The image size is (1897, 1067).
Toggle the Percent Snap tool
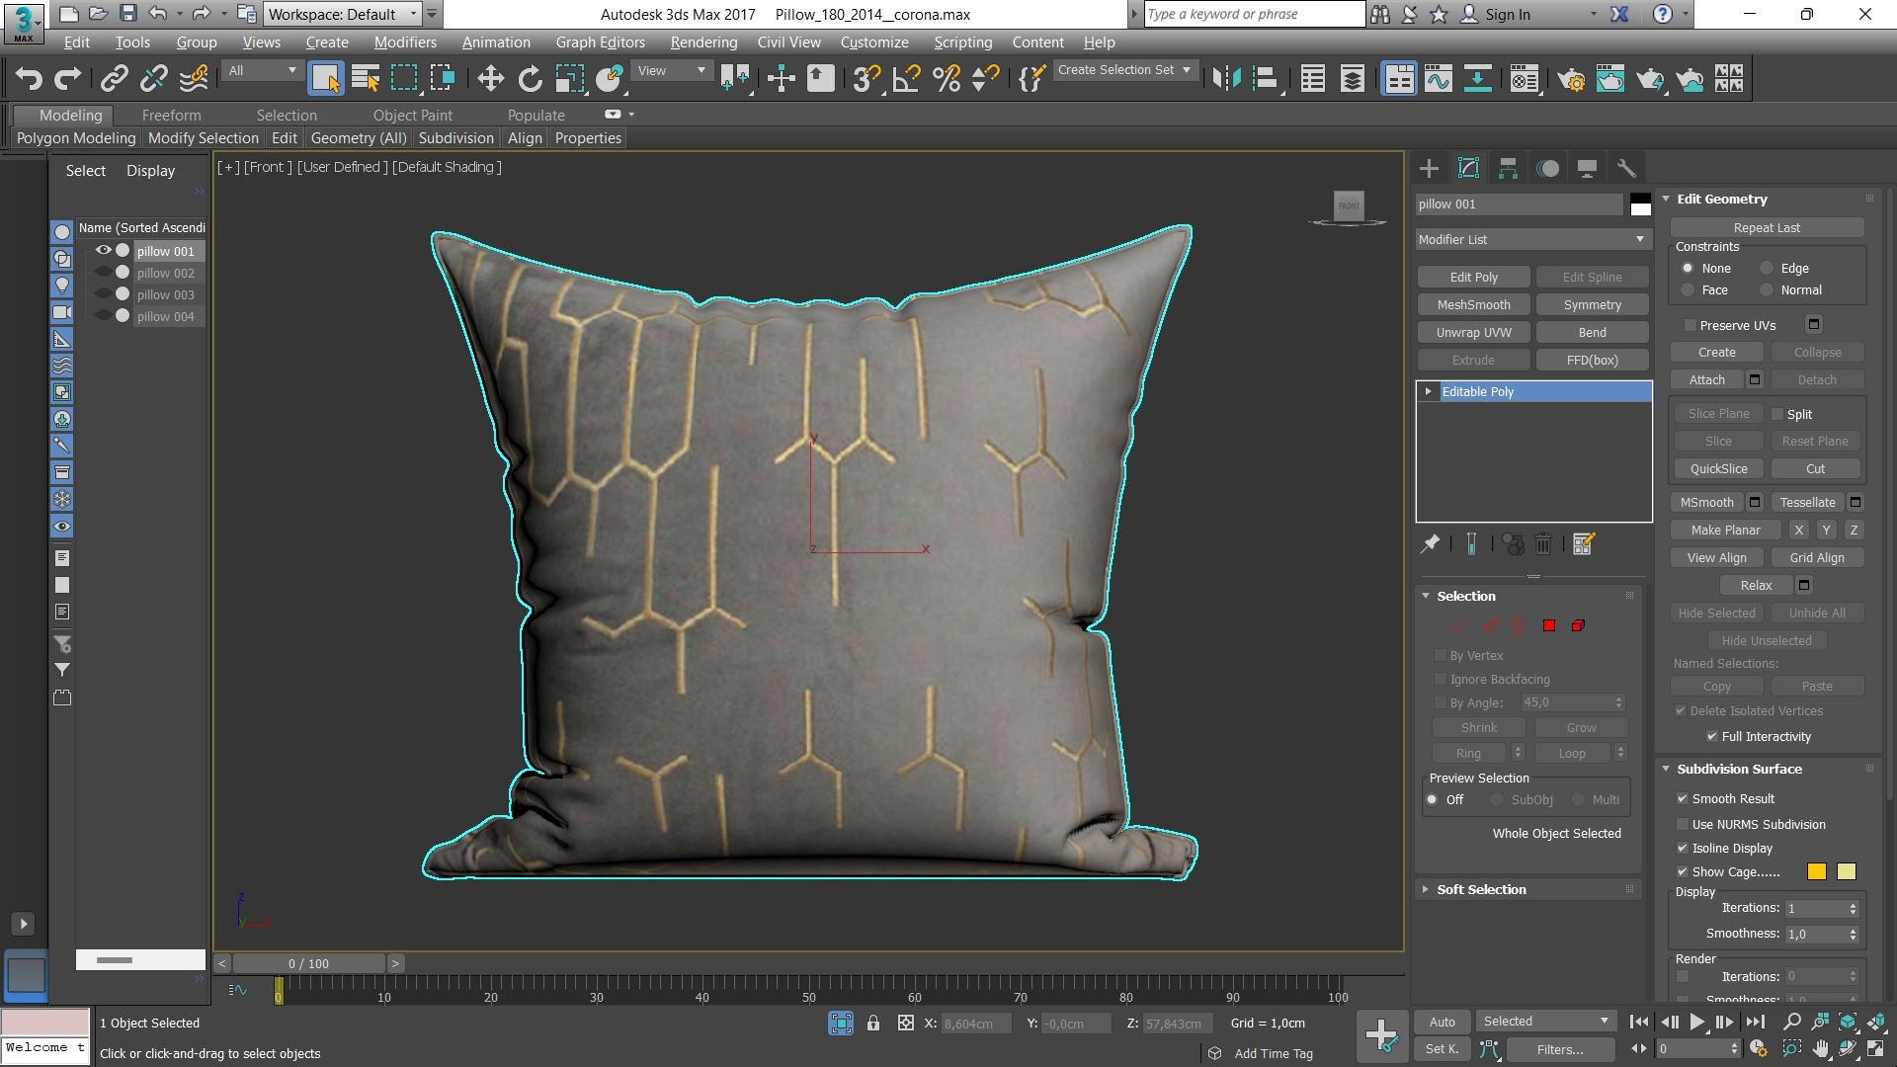pos(946,79)
